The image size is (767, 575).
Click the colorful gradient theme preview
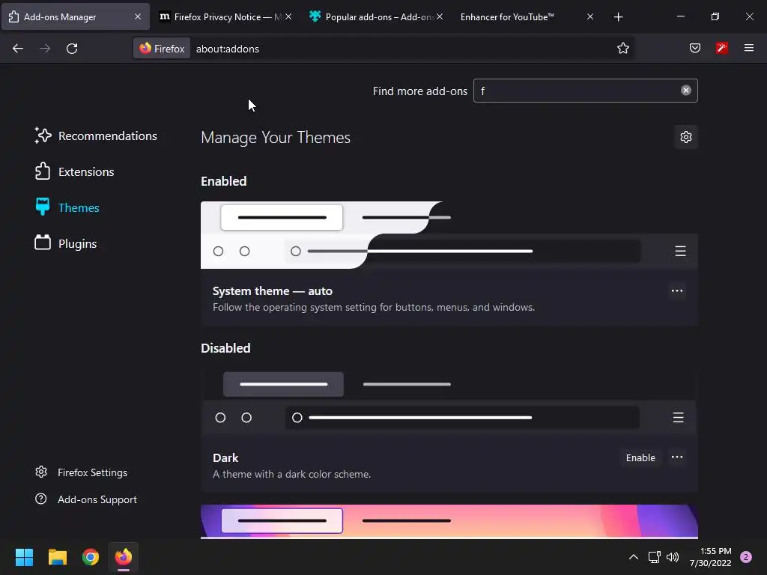[x=449, y=521]
